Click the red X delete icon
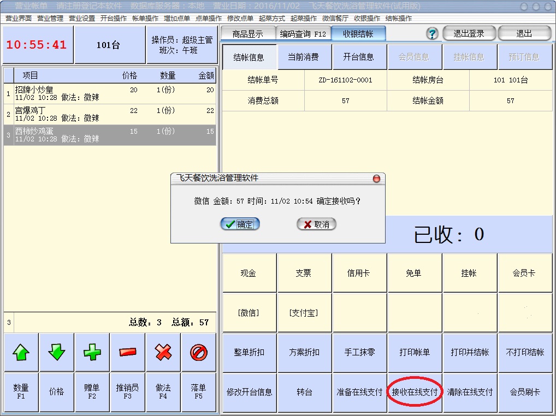Viewport: 556px width, 416px height. [x=163, y=353]
